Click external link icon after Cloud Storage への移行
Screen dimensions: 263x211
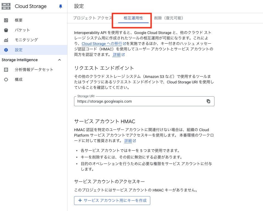(x=125, y=44)
